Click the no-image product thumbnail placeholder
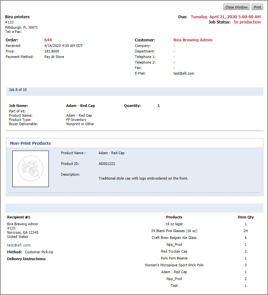Viewport: 268px width, 295px height. [31, 169]
